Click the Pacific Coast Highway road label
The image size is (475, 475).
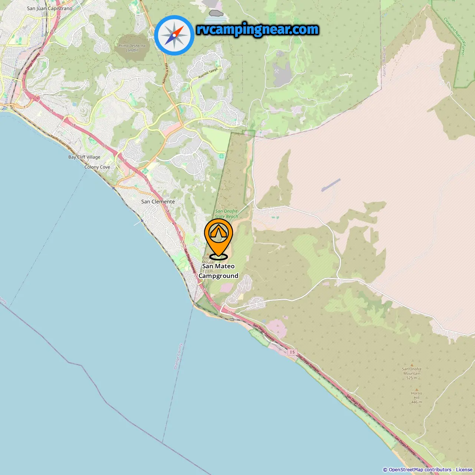tap(63, 145)
